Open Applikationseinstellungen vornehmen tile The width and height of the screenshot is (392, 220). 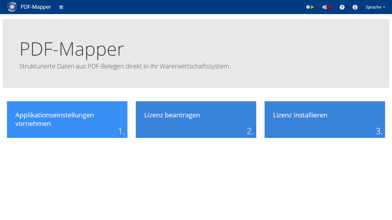click(x=67, y=120)
